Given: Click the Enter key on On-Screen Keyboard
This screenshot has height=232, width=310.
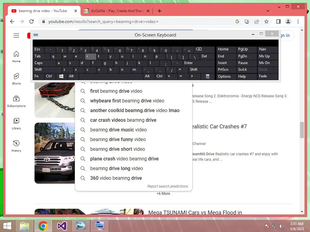Looking at the screenshot, I should 199,63.
